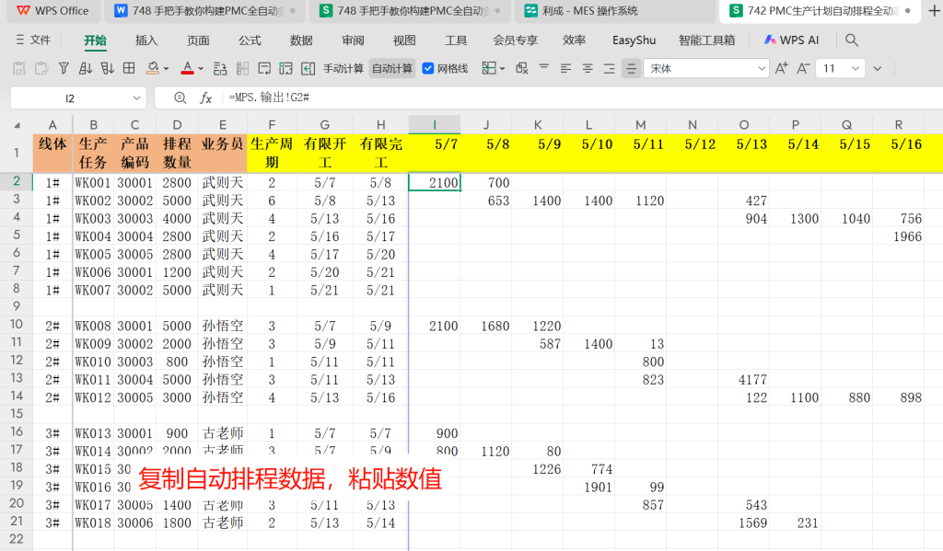The width and height of the screenshot is (943, 551).
Task: Open the insert function fx dialog
Action: 205,98
